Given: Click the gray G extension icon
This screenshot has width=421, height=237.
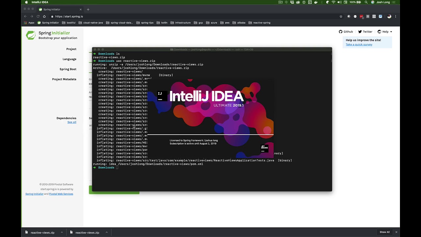Looking at the screenshot, I should coord(368,16).
